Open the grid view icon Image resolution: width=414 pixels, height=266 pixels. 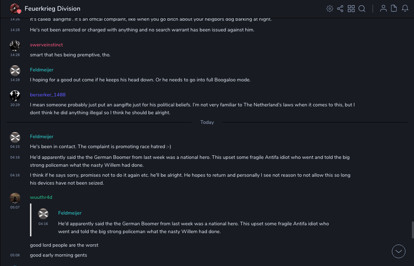pyautogui.click(x=351, y=9)
